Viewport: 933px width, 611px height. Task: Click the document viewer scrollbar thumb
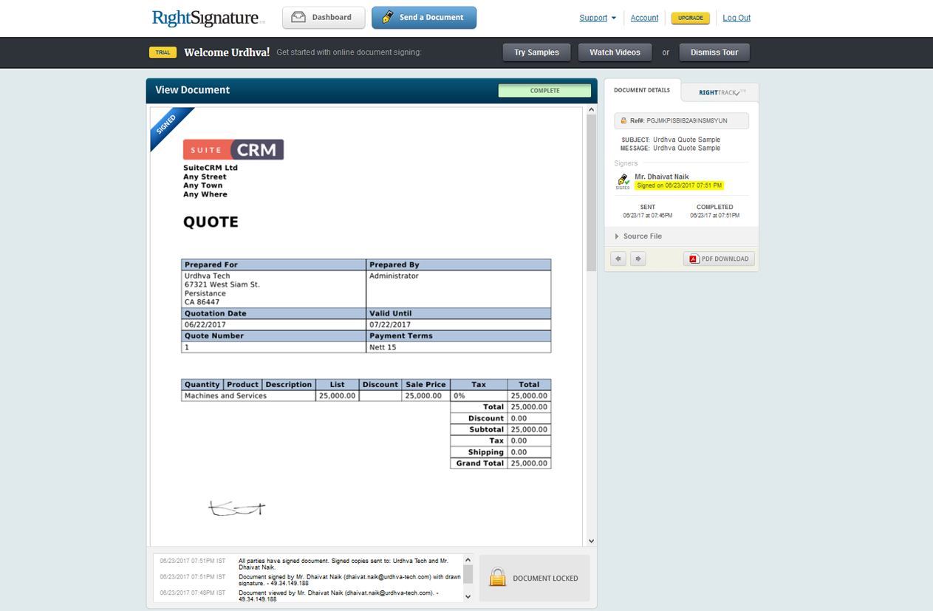(x=591, y=193)
